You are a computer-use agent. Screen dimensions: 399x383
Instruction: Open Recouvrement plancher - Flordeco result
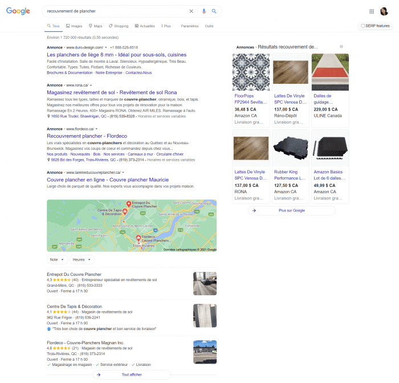pyautogui.click(x=87, y=136)
